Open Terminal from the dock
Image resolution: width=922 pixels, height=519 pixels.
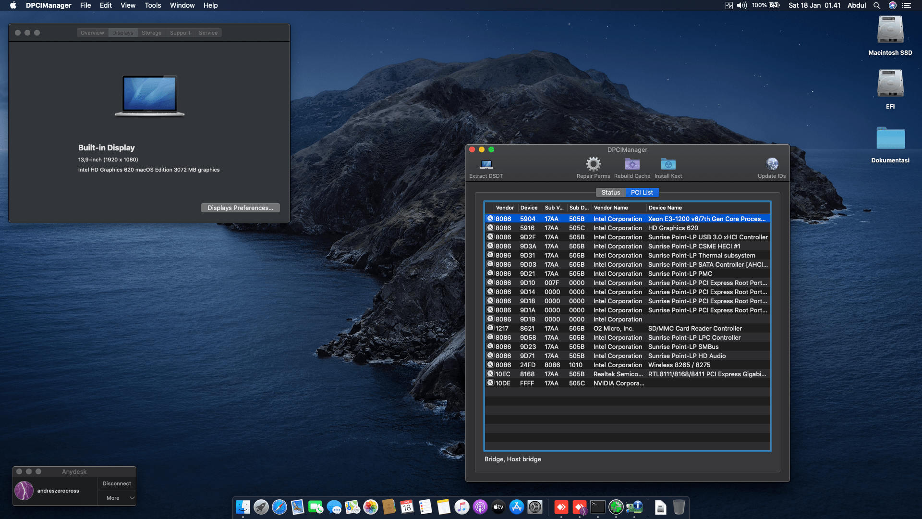click(598, 507)
